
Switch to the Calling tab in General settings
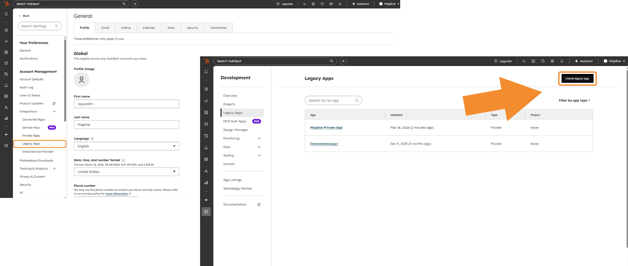[x=126, y=27]
